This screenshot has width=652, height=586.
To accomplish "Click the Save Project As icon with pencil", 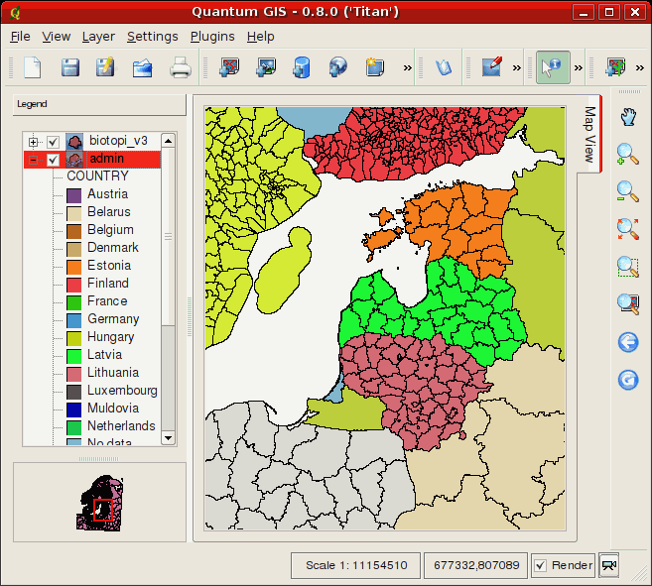I will point(105,67).
